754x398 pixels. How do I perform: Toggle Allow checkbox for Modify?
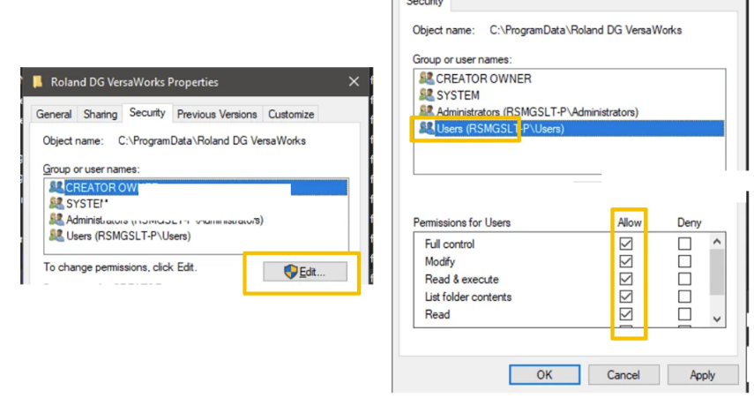(x=625, y=261)
